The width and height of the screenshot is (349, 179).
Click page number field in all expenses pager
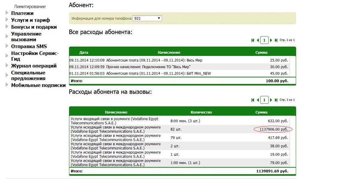pyautogui.click(x=264, y=40)
